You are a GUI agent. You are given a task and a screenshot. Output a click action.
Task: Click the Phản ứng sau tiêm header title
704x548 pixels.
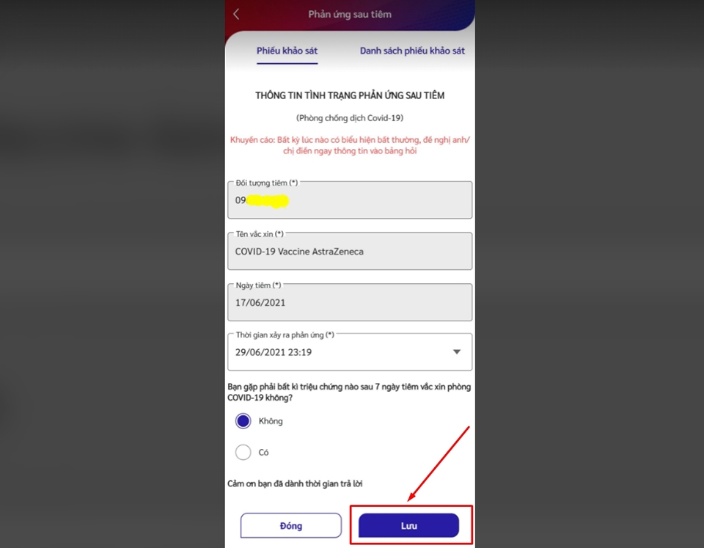(x=350, y=15)
